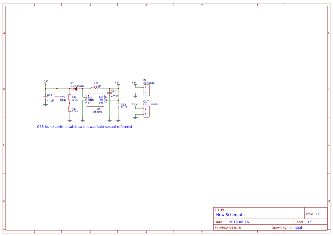Click the OUT Header connector symbol
Viewport: 333px width, 236px height.
[146, 111]
